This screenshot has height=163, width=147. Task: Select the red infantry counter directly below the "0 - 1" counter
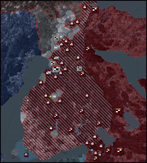[55, 77]
